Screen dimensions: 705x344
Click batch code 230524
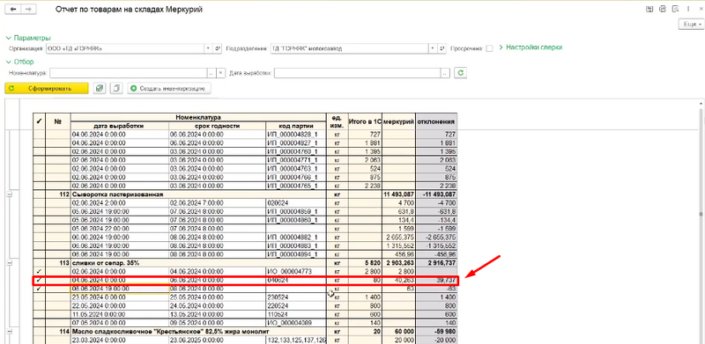tap(277, 297)
